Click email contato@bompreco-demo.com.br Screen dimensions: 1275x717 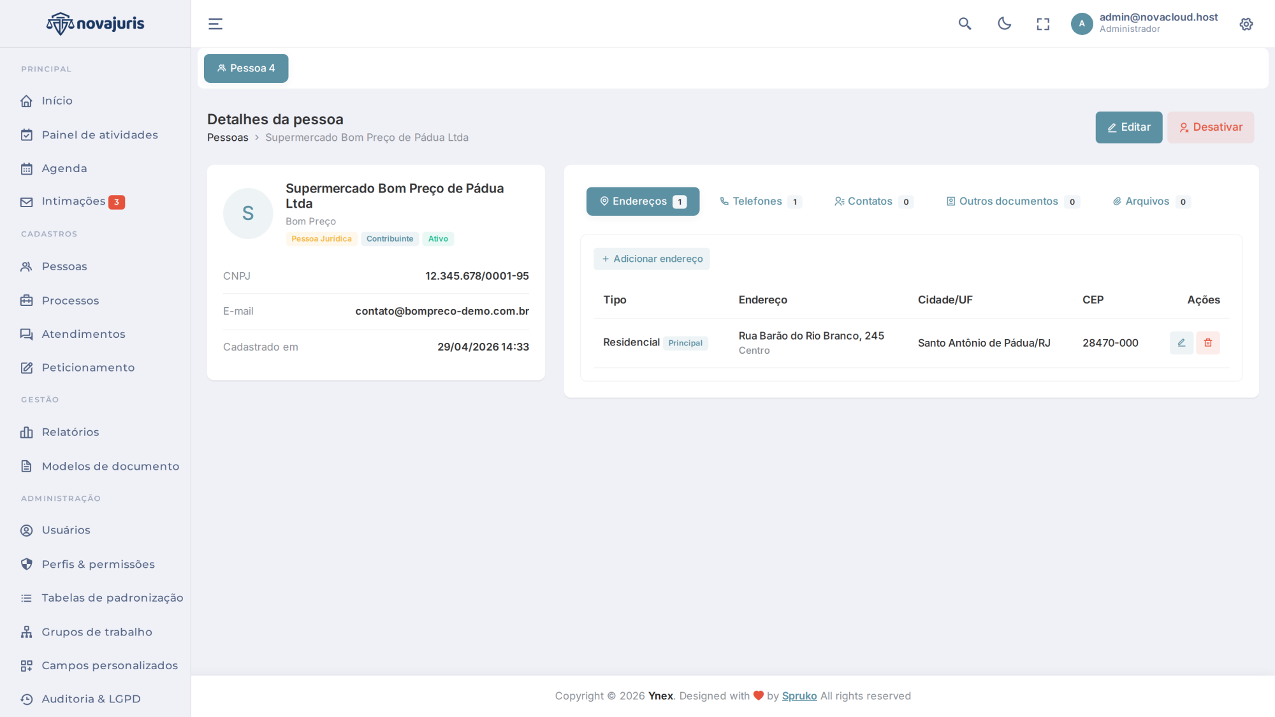tap(442, 311)
